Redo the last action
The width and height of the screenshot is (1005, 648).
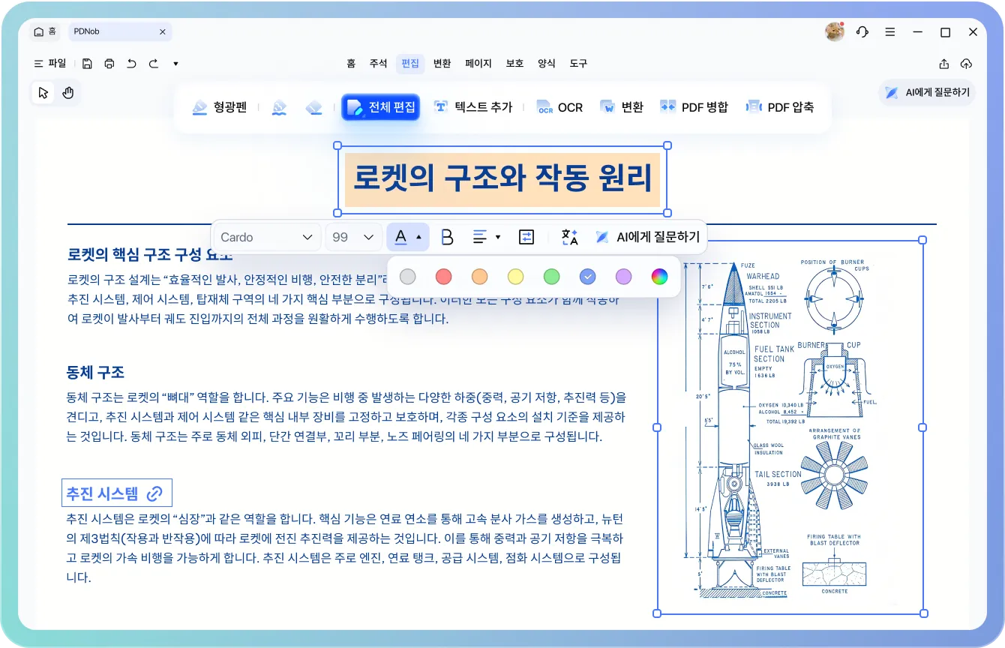click(x=154, y=64)
